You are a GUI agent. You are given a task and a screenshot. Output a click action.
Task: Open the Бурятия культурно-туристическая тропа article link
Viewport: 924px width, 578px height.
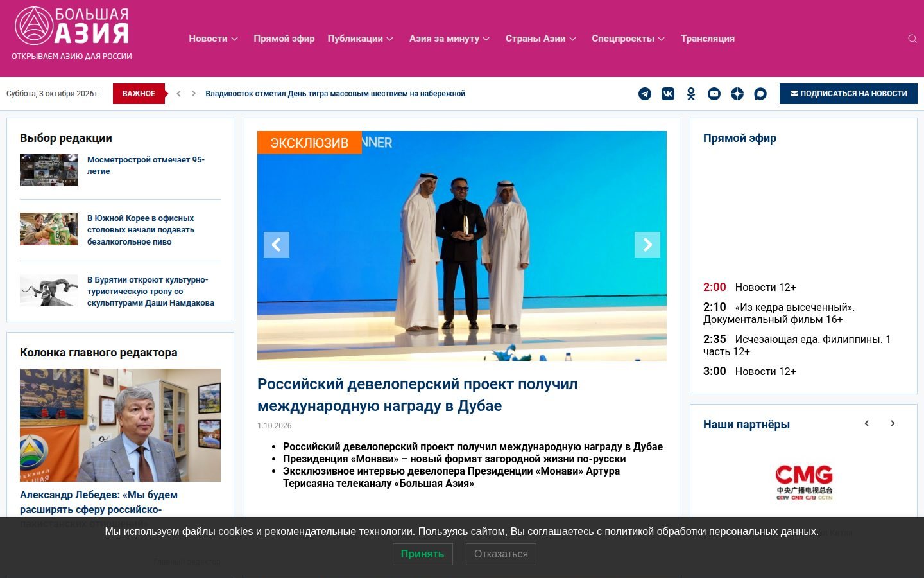pyautogui.click(x=151, y=292)
